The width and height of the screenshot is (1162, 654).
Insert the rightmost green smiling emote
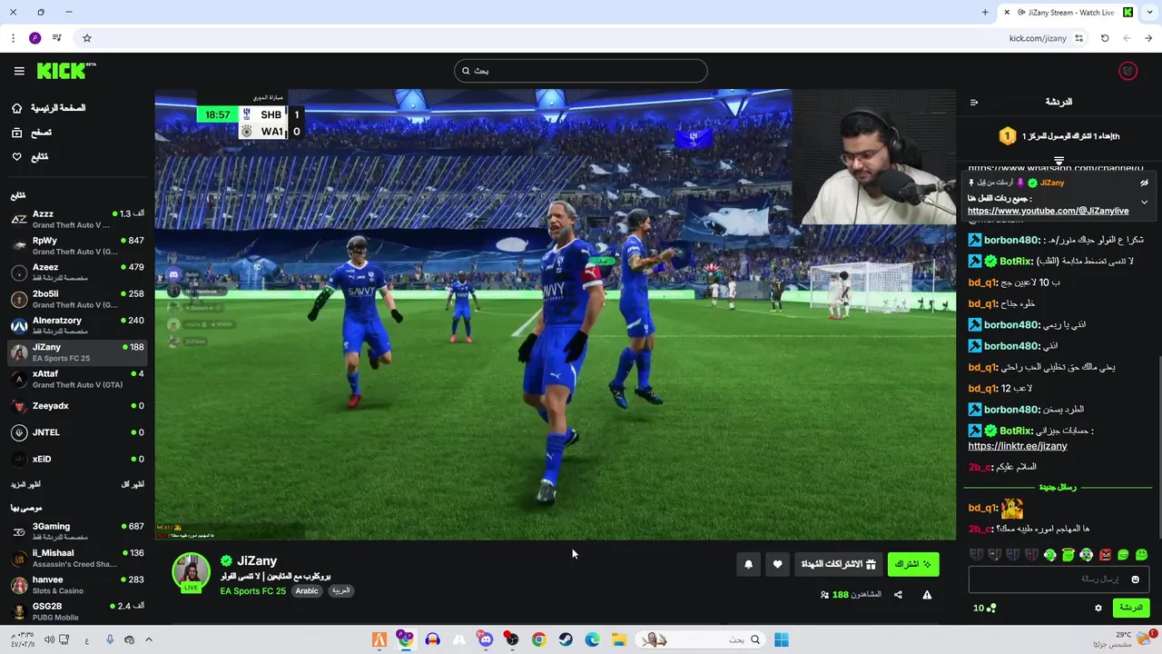coord(1141,554)
